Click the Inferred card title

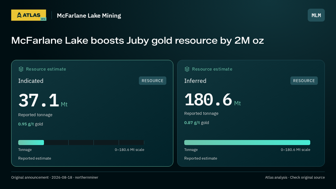click(195, 81)
